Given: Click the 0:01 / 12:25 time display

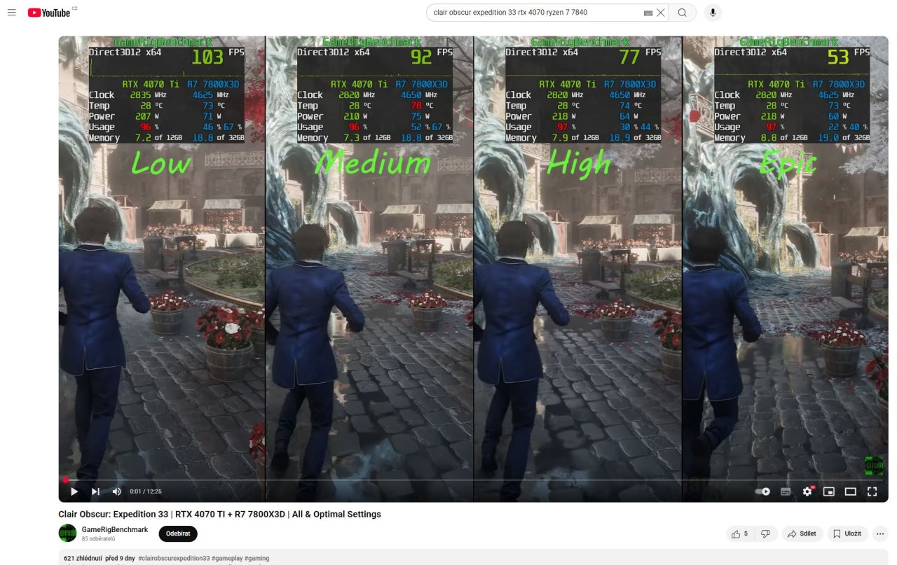Looking at the screenshot, I should tap(146, 491).
